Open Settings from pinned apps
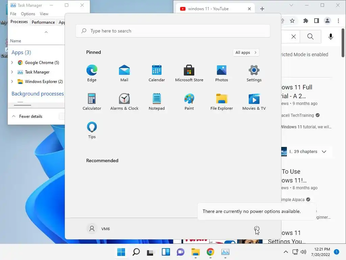Viewport: 346px width, 260px height. pyautogui.click(x=254, y=73)
